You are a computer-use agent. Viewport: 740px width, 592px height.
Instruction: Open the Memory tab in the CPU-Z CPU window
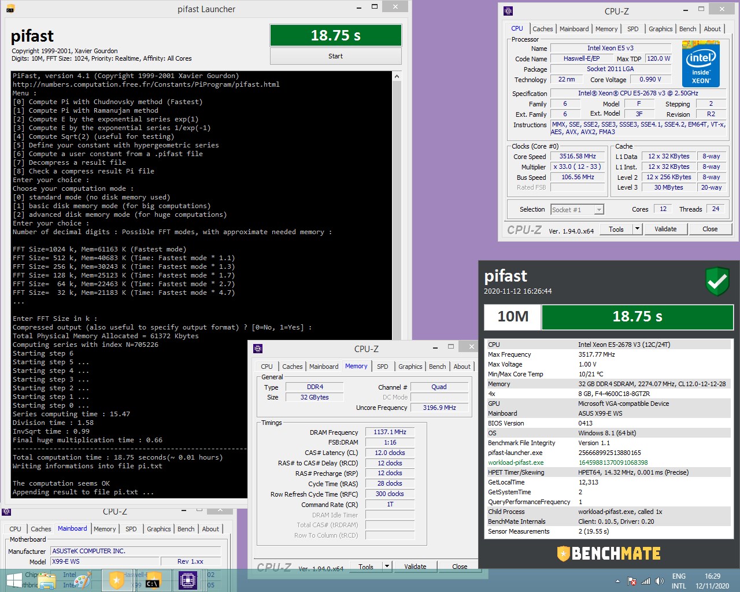pos(606,29)
